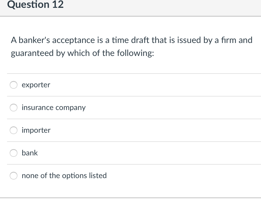This screenshot has height=200, width=261.
Task: Select the bank radio button
Action: (13, 153)
